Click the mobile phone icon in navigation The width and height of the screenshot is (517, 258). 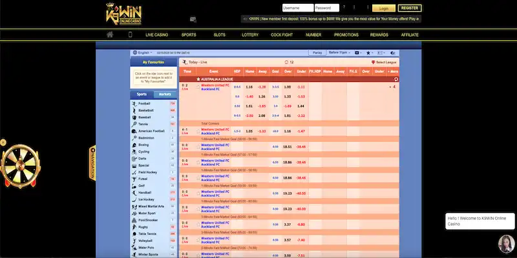click(x=130, y=34)
